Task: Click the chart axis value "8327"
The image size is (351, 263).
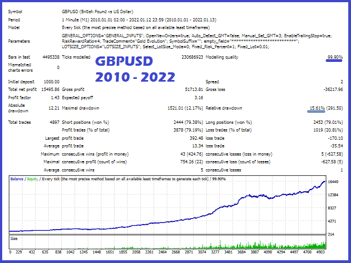Action: 332,208
